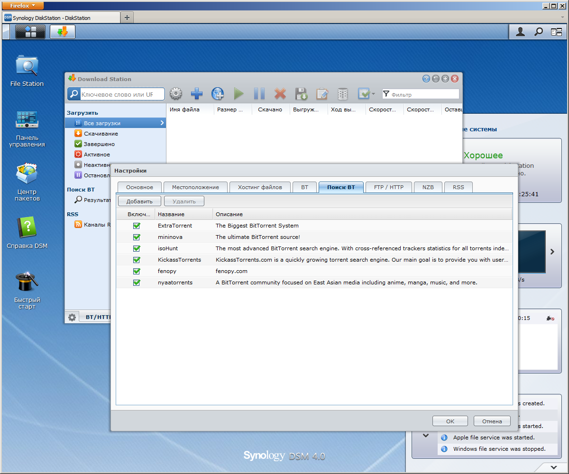Switch to the Местоположение tab

[x=195, y=187]
